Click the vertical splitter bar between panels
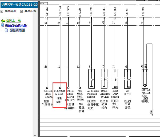Viewport: 160px width, 137px height. 39,68
